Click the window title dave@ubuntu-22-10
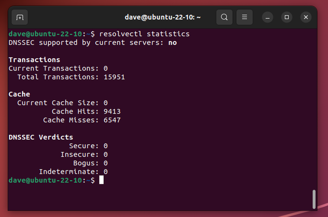This screenshot has height=217, width=328. pos(162,17)
